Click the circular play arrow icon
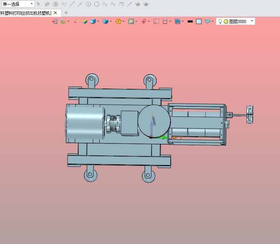Image resolution: width=280 pixels, height=244 pixels. 56,4
